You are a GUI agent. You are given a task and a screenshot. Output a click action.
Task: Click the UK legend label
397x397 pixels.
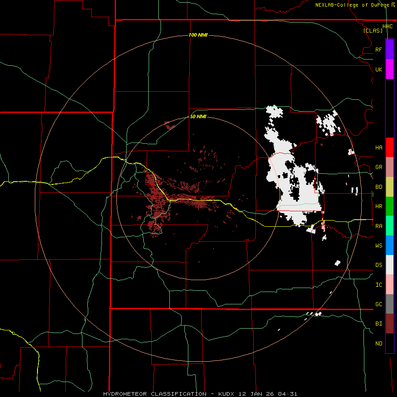click(x=378, y=69)
